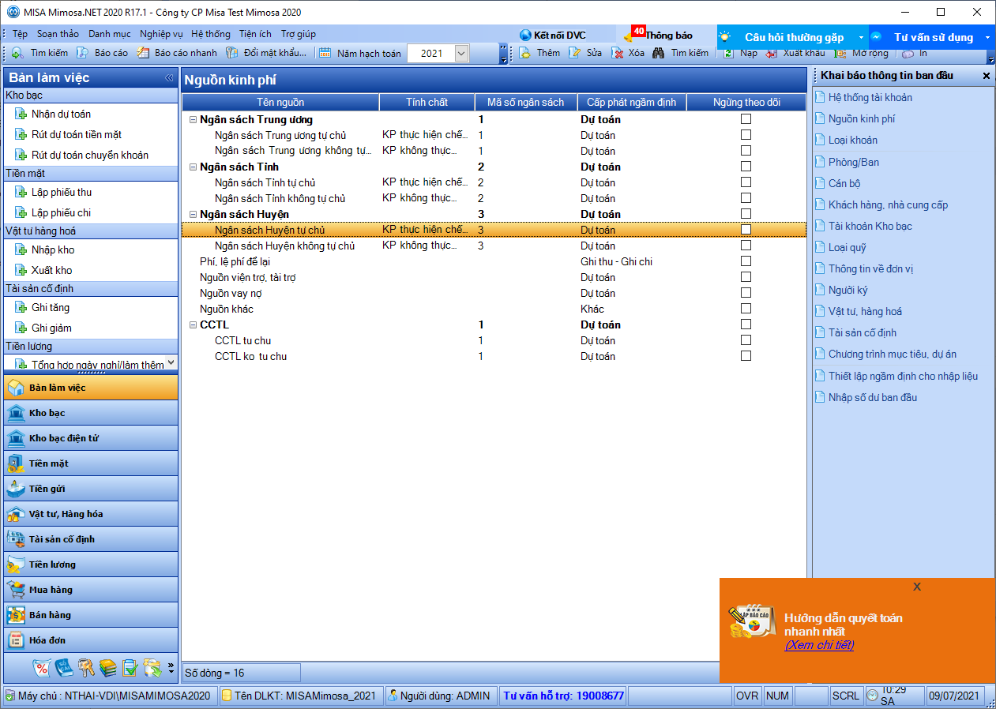Viewport: 996px width, 709px height.
Task: Collapse the CCTL group
Action: (x=194, y=325)
